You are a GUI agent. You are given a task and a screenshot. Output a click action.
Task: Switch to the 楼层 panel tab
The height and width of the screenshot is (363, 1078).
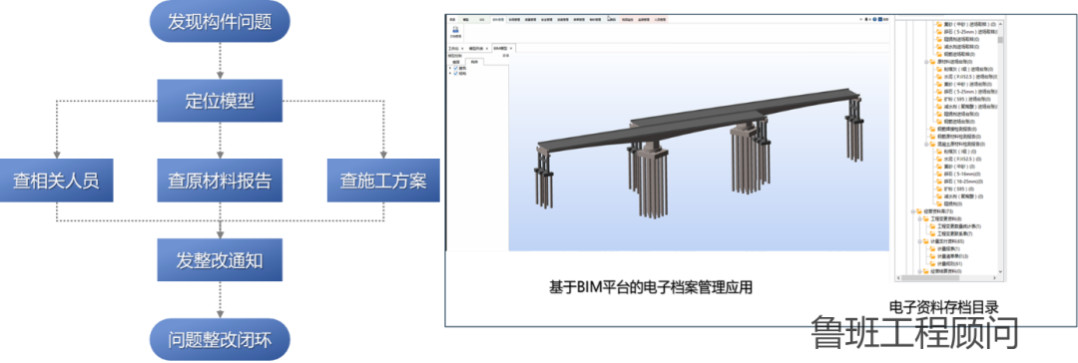pyautogui.click(x=456, y=62)
